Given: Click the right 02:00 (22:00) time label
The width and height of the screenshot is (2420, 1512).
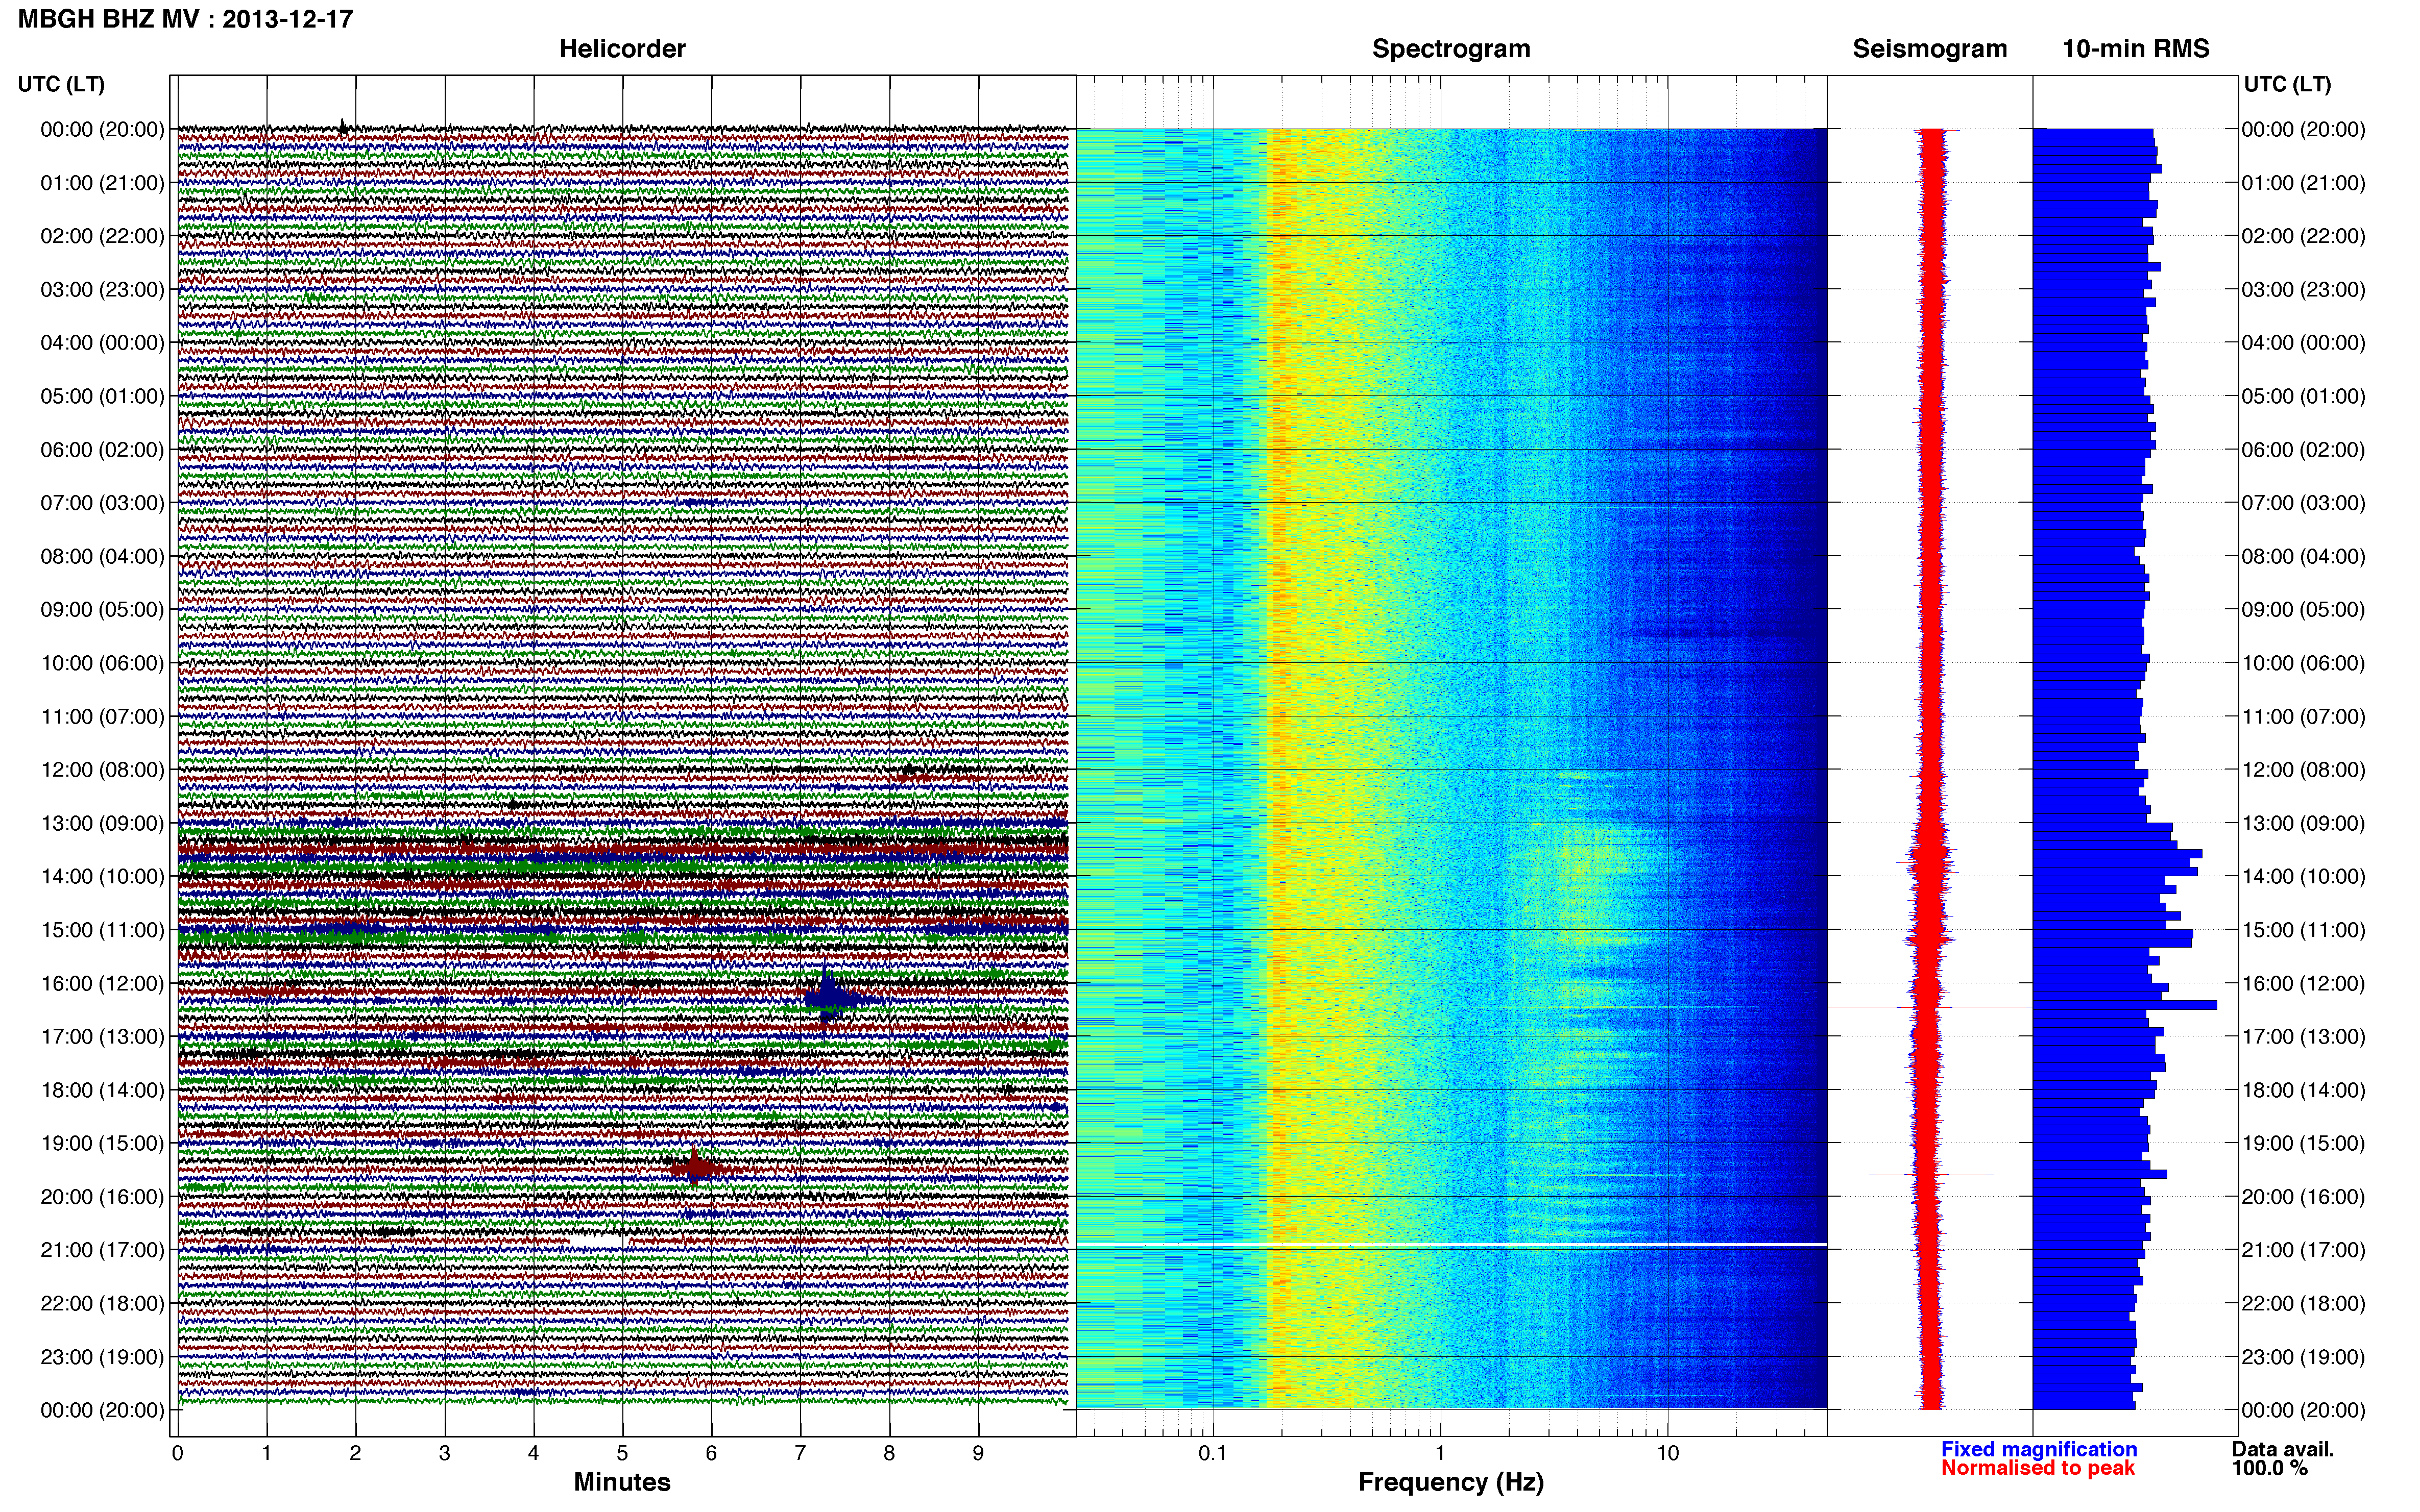Looking at the screenshot, I should click(2303, 236).
